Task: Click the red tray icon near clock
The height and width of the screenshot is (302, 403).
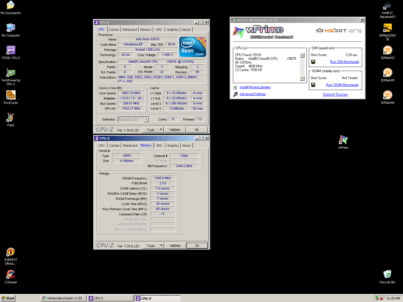Action: click(x=382, y=298)
